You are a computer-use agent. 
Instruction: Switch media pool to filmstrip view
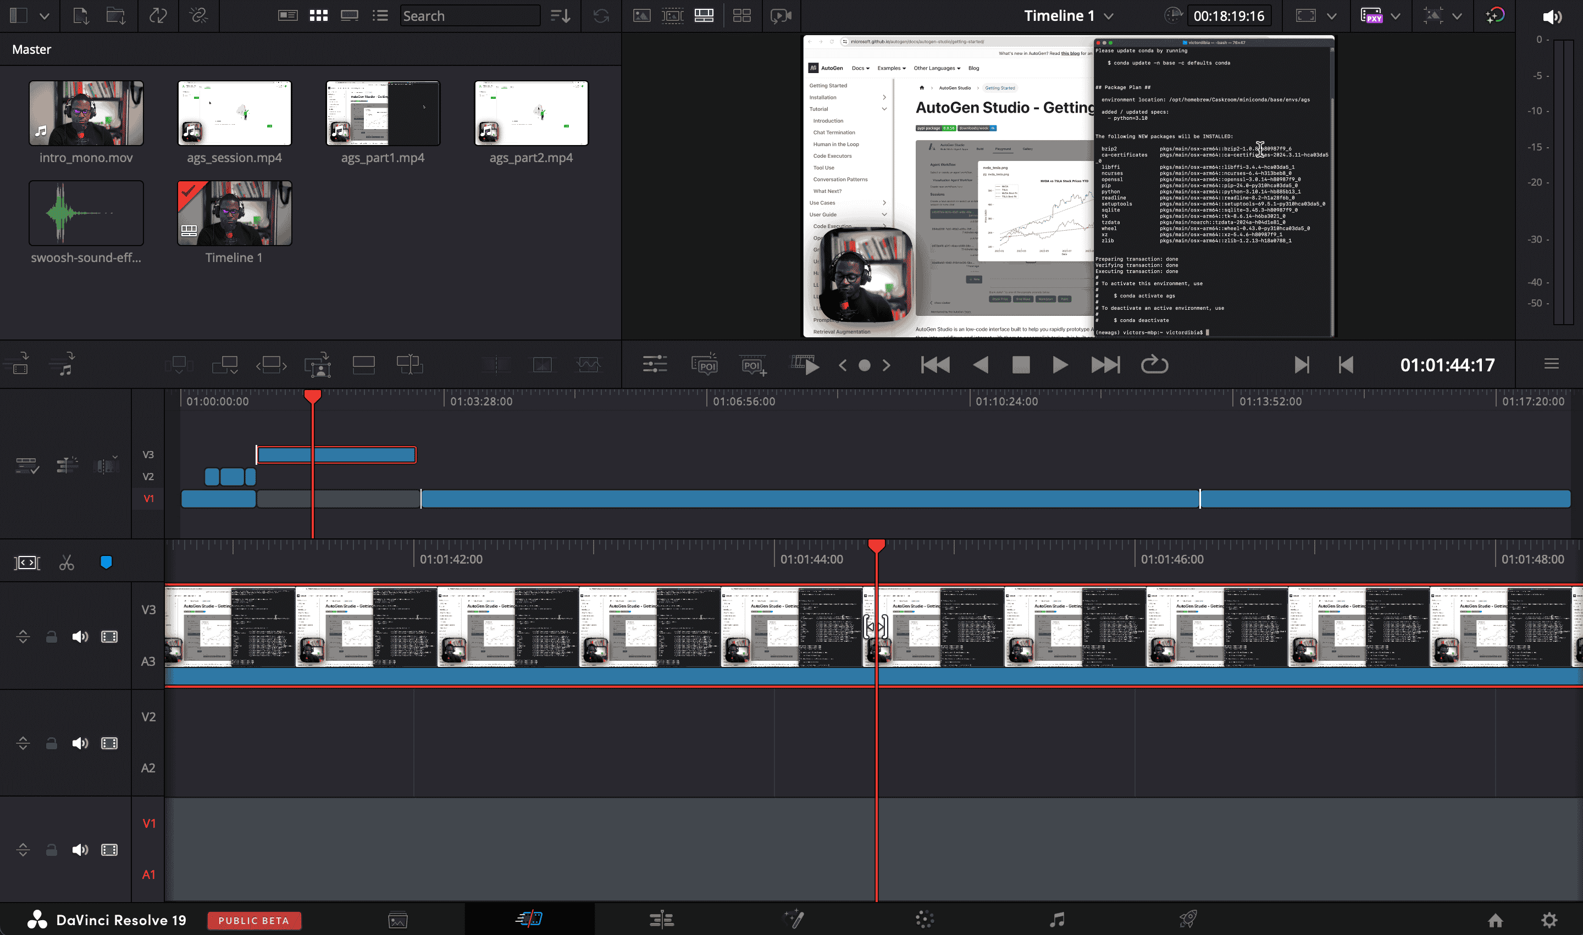click(x=349, y=16)
